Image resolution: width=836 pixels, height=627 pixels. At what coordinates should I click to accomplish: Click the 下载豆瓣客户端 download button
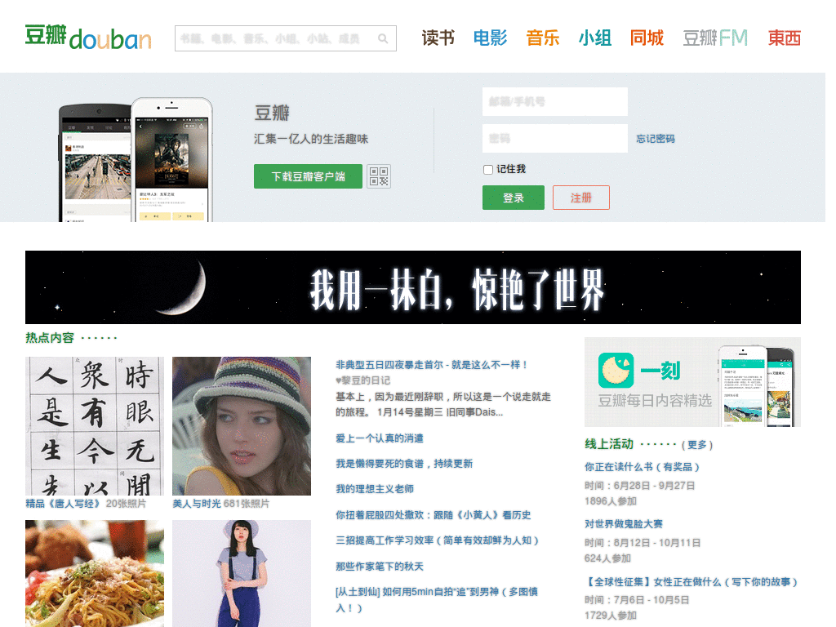click(308, 176)
